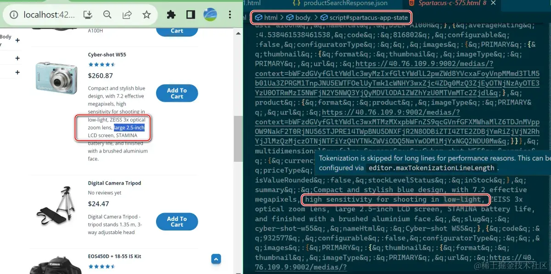Open the Chrome three-dot menu
Viewport: 551px width, 274px height.
click(x=230, y=15)
